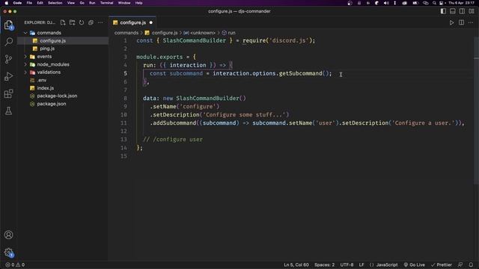
Task: Split the editor to the right
Action: 461,22
